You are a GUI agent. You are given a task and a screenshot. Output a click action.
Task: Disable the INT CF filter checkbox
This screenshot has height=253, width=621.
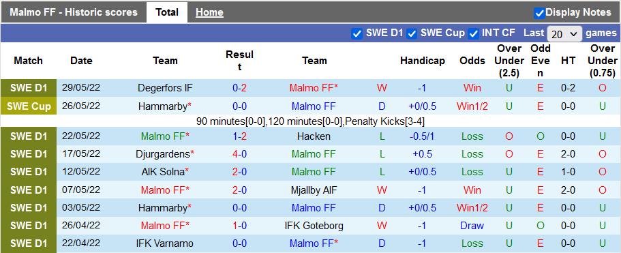coord(473,33)
